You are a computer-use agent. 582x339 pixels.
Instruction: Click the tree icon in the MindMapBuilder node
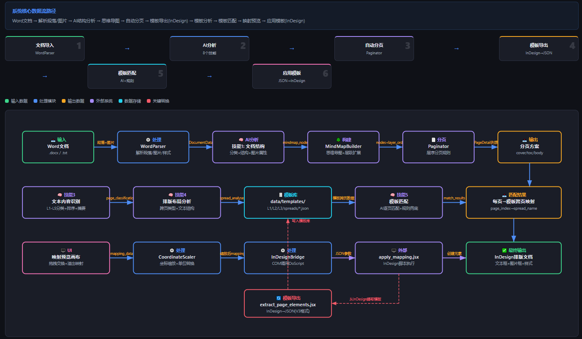pyautogui.click(x=338, y=140)
